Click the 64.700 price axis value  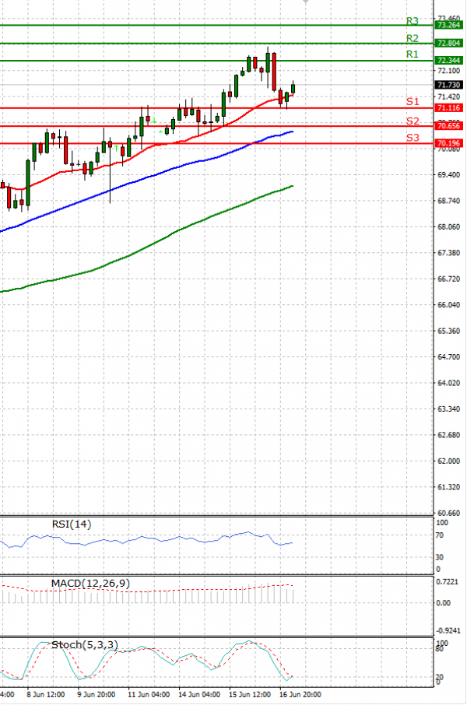[448, 357]
